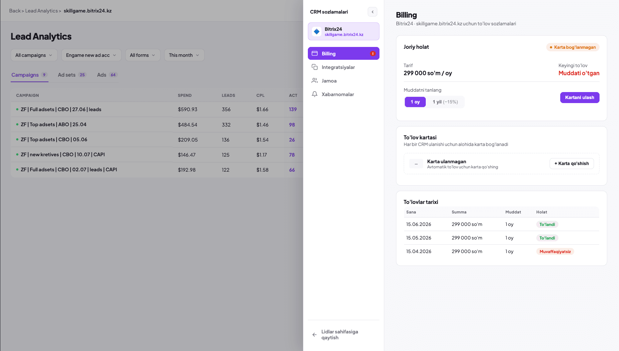
Task: Click the back arrow to Lidlar sahifasiga
Action: point(314,334)
